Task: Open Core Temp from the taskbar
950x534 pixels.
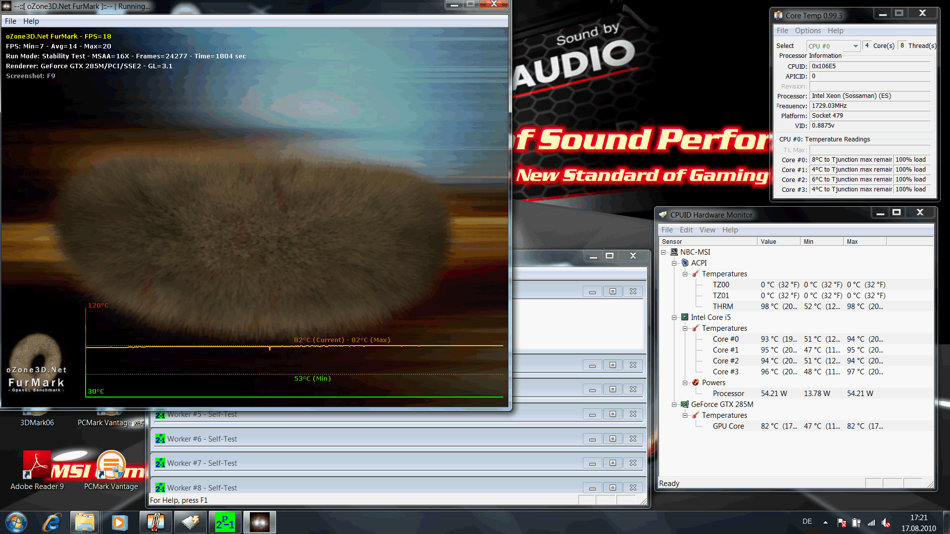Action: coord(155,522)
